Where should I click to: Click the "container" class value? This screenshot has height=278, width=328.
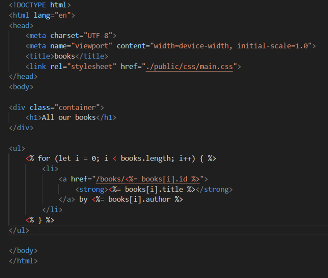[77, 107]
